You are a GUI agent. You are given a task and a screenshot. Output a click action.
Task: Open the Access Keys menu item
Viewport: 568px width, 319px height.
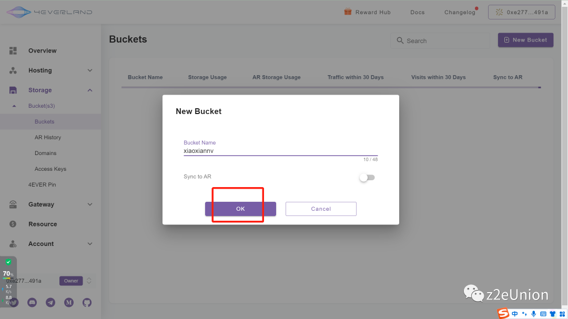(x=50, y=169)
